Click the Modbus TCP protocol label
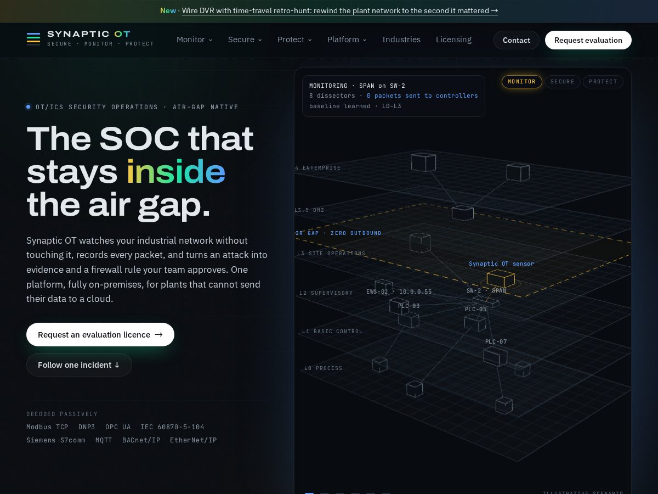The width and height of the screenshot is (658, 494). [x=47, y=427]
